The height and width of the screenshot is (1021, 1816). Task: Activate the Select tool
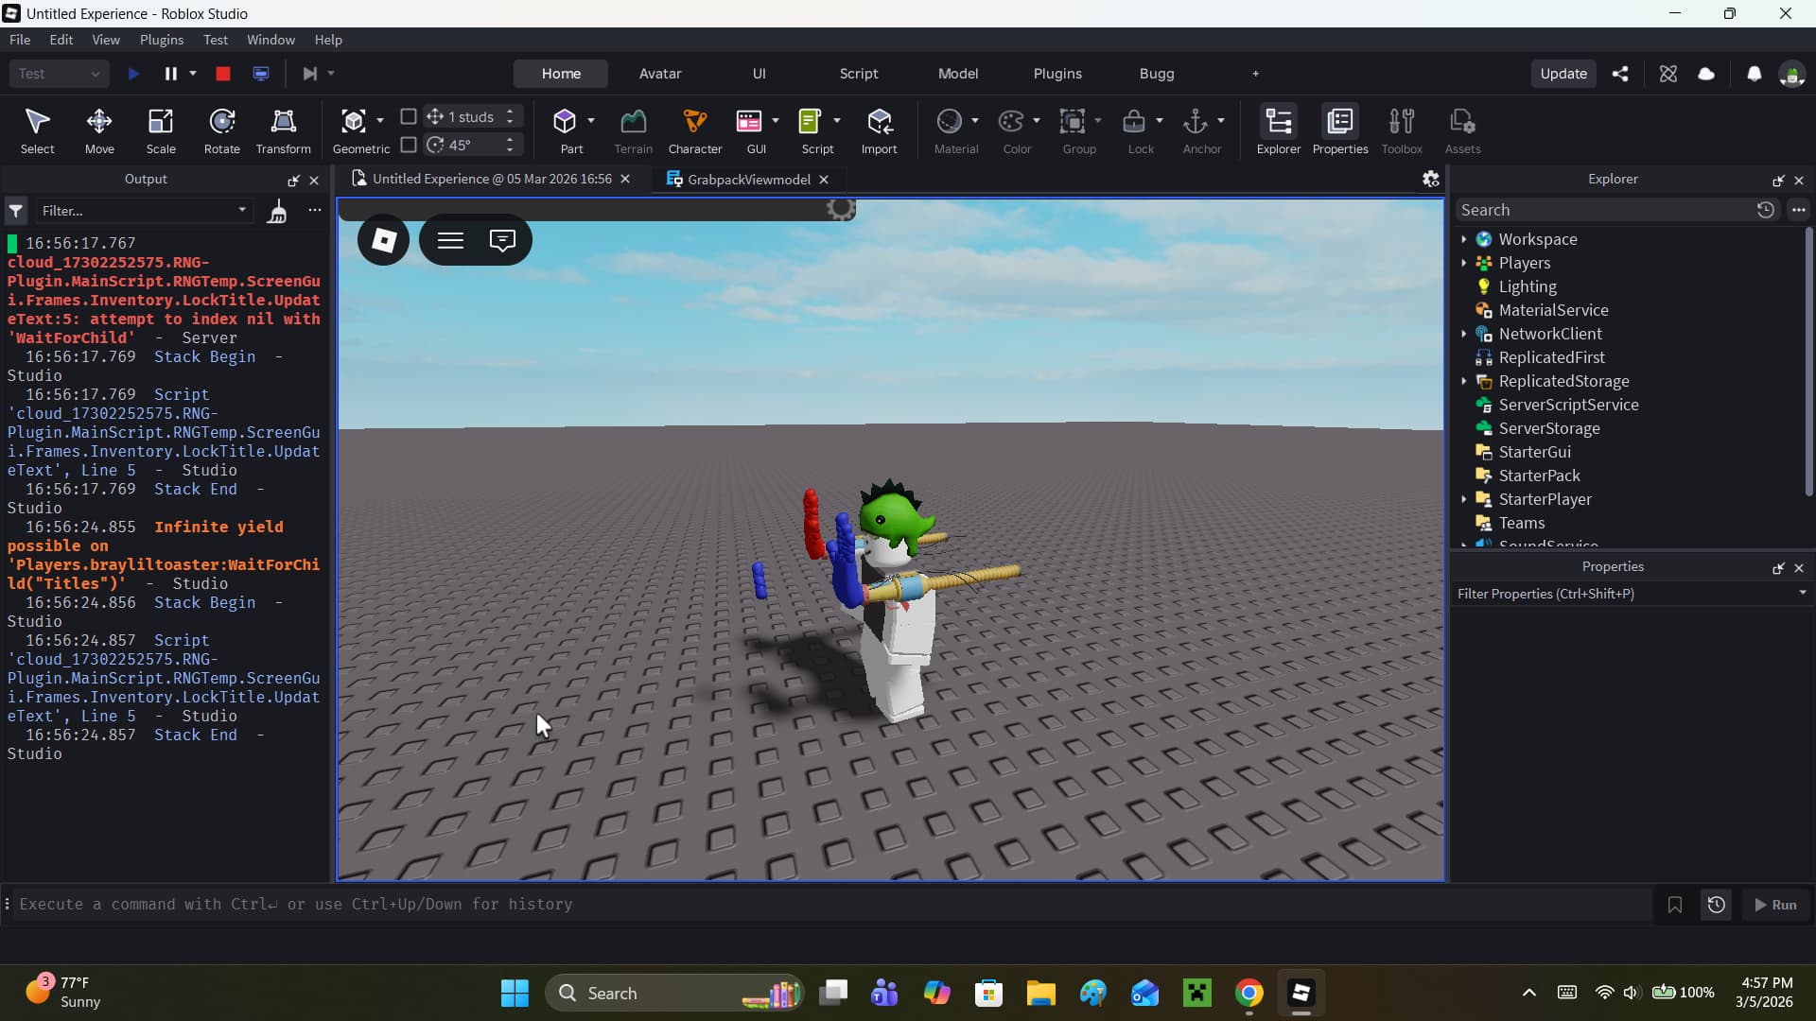(x=37, y=130)
